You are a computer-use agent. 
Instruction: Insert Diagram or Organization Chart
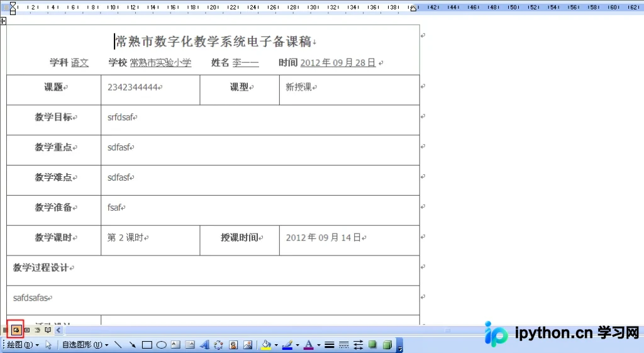[x=218, y=345]
